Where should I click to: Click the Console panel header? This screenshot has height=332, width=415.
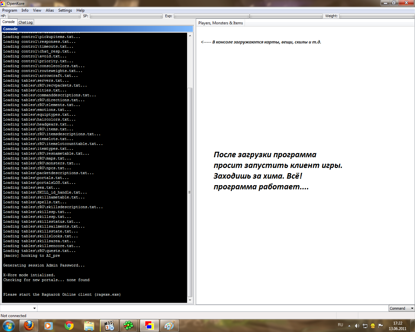click(x=97, y=29)
